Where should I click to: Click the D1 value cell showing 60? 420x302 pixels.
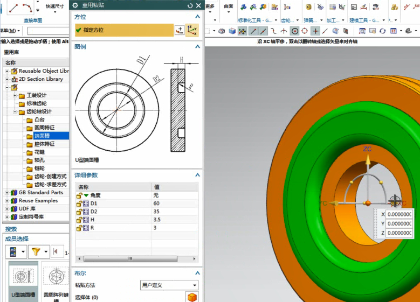[175, 203]
